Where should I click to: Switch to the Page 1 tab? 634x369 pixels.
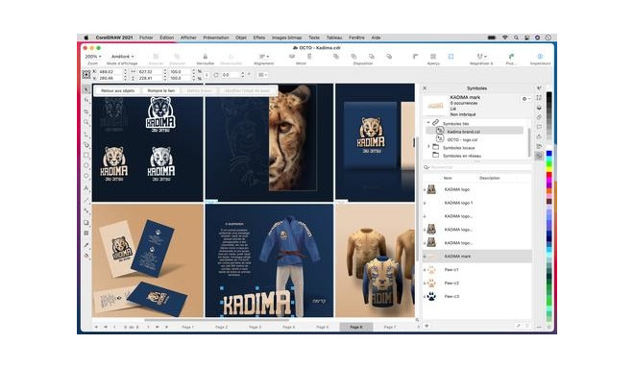click(187, 327)
